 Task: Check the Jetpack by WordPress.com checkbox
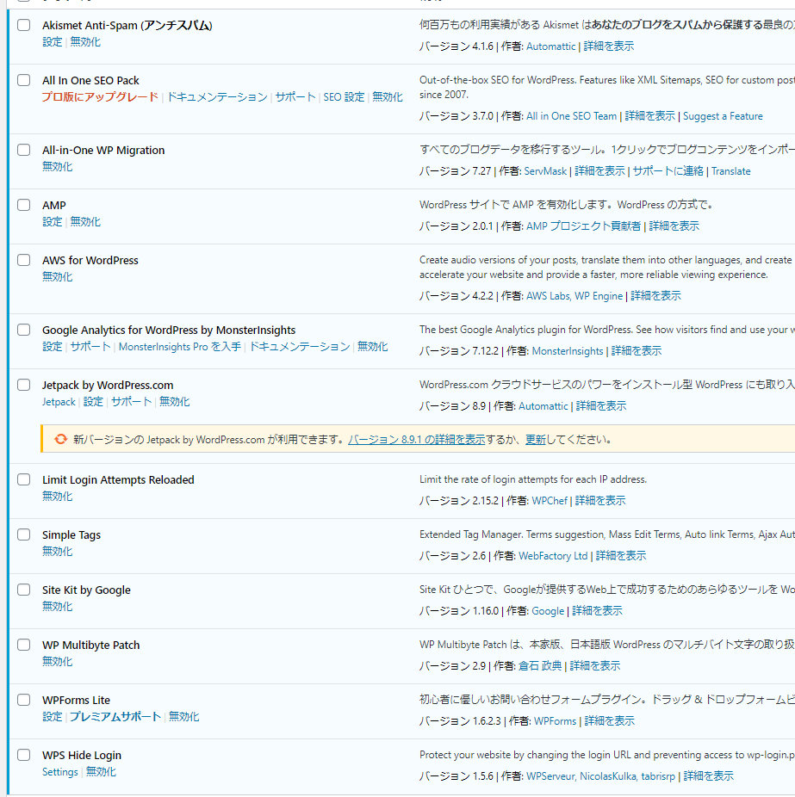(23, 385)
